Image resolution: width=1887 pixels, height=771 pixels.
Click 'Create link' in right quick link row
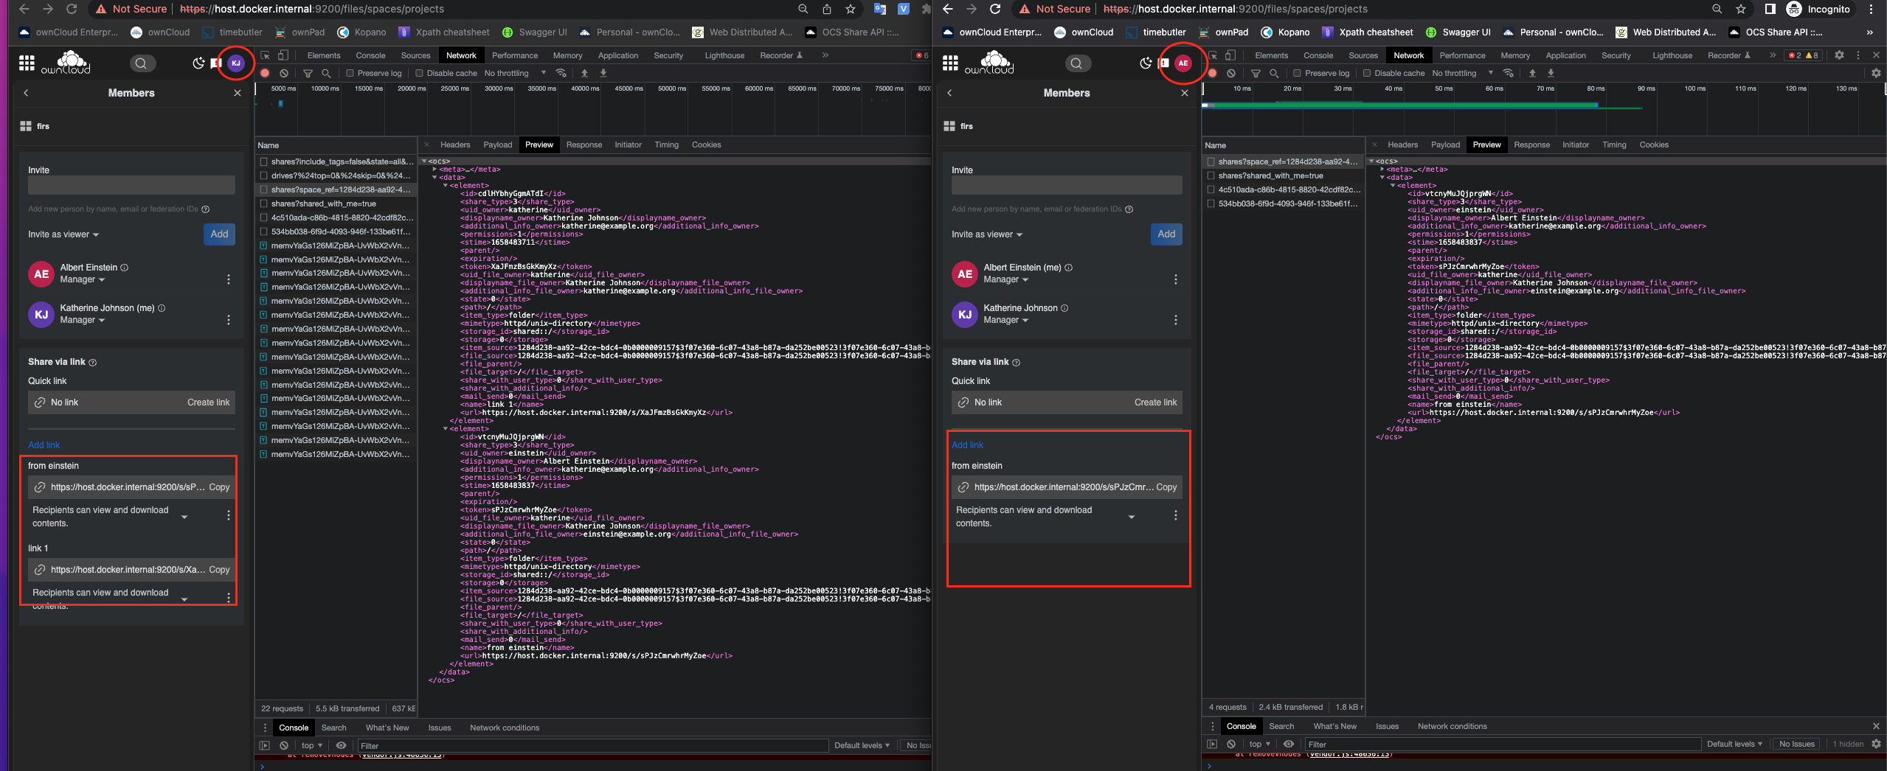(1155, 402)
